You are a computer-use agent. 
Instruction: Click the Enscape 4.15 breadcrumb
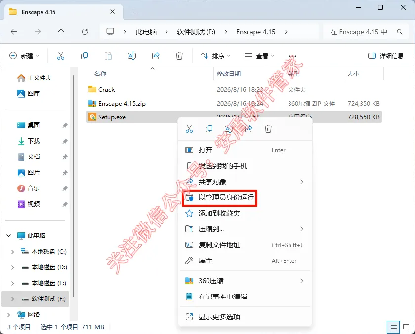pos(256,32)
